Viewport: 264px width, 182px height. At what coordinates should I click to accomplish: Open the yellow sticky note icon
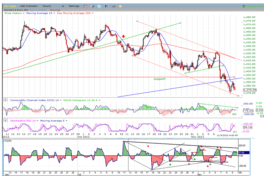[x=119, y=6]
